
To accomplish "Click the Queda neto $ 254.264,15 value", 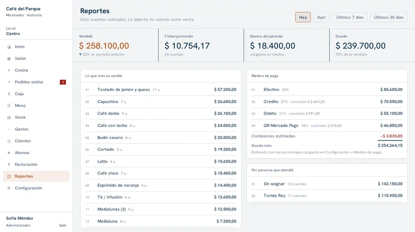I will pos(390,146).
